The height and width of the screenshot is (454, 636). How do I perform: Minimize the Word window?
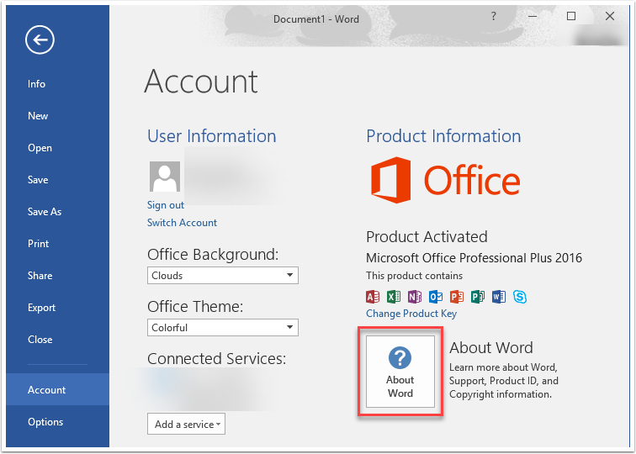pos(533,16)
